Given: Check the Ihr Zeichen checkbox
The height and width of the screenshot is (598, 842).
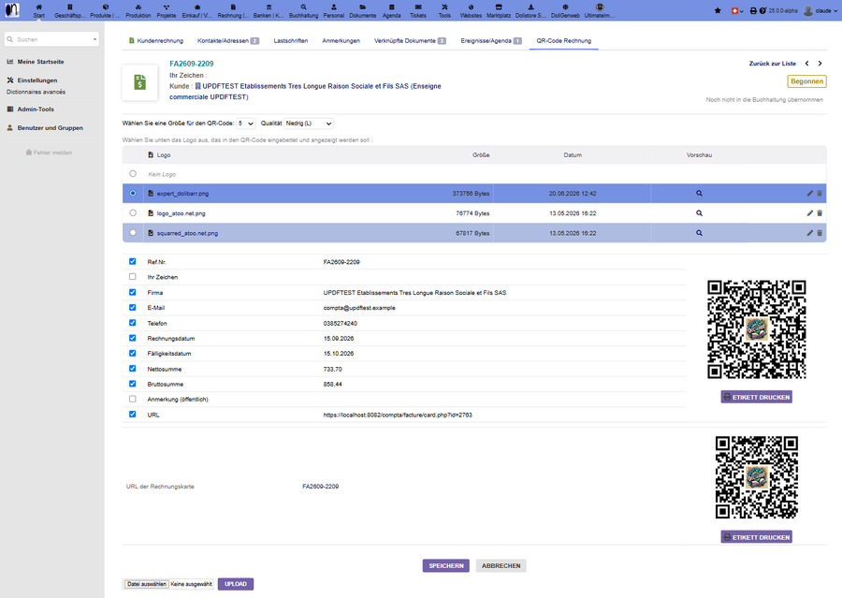Looking at the screenshot, I should tap(132, 276).
